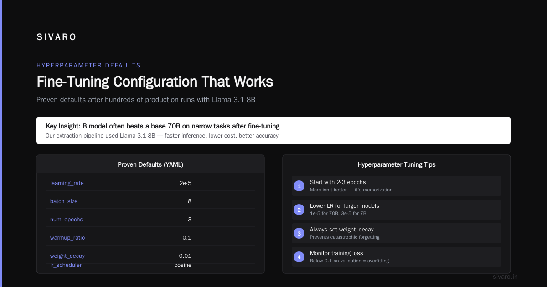Click the Key Insight headline text
547x287 pixels.
pyautogui.click(x=163, y=126)
